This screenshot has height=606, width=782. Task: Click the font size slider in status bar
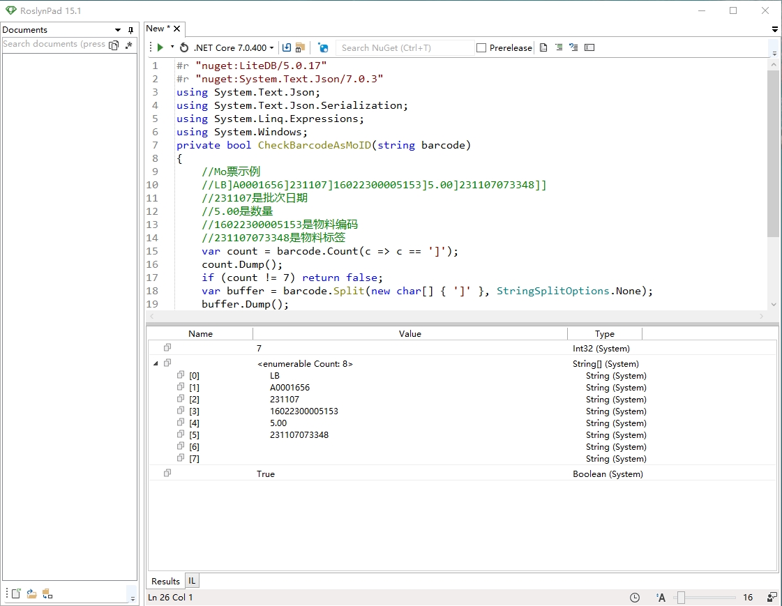point(681,598)
